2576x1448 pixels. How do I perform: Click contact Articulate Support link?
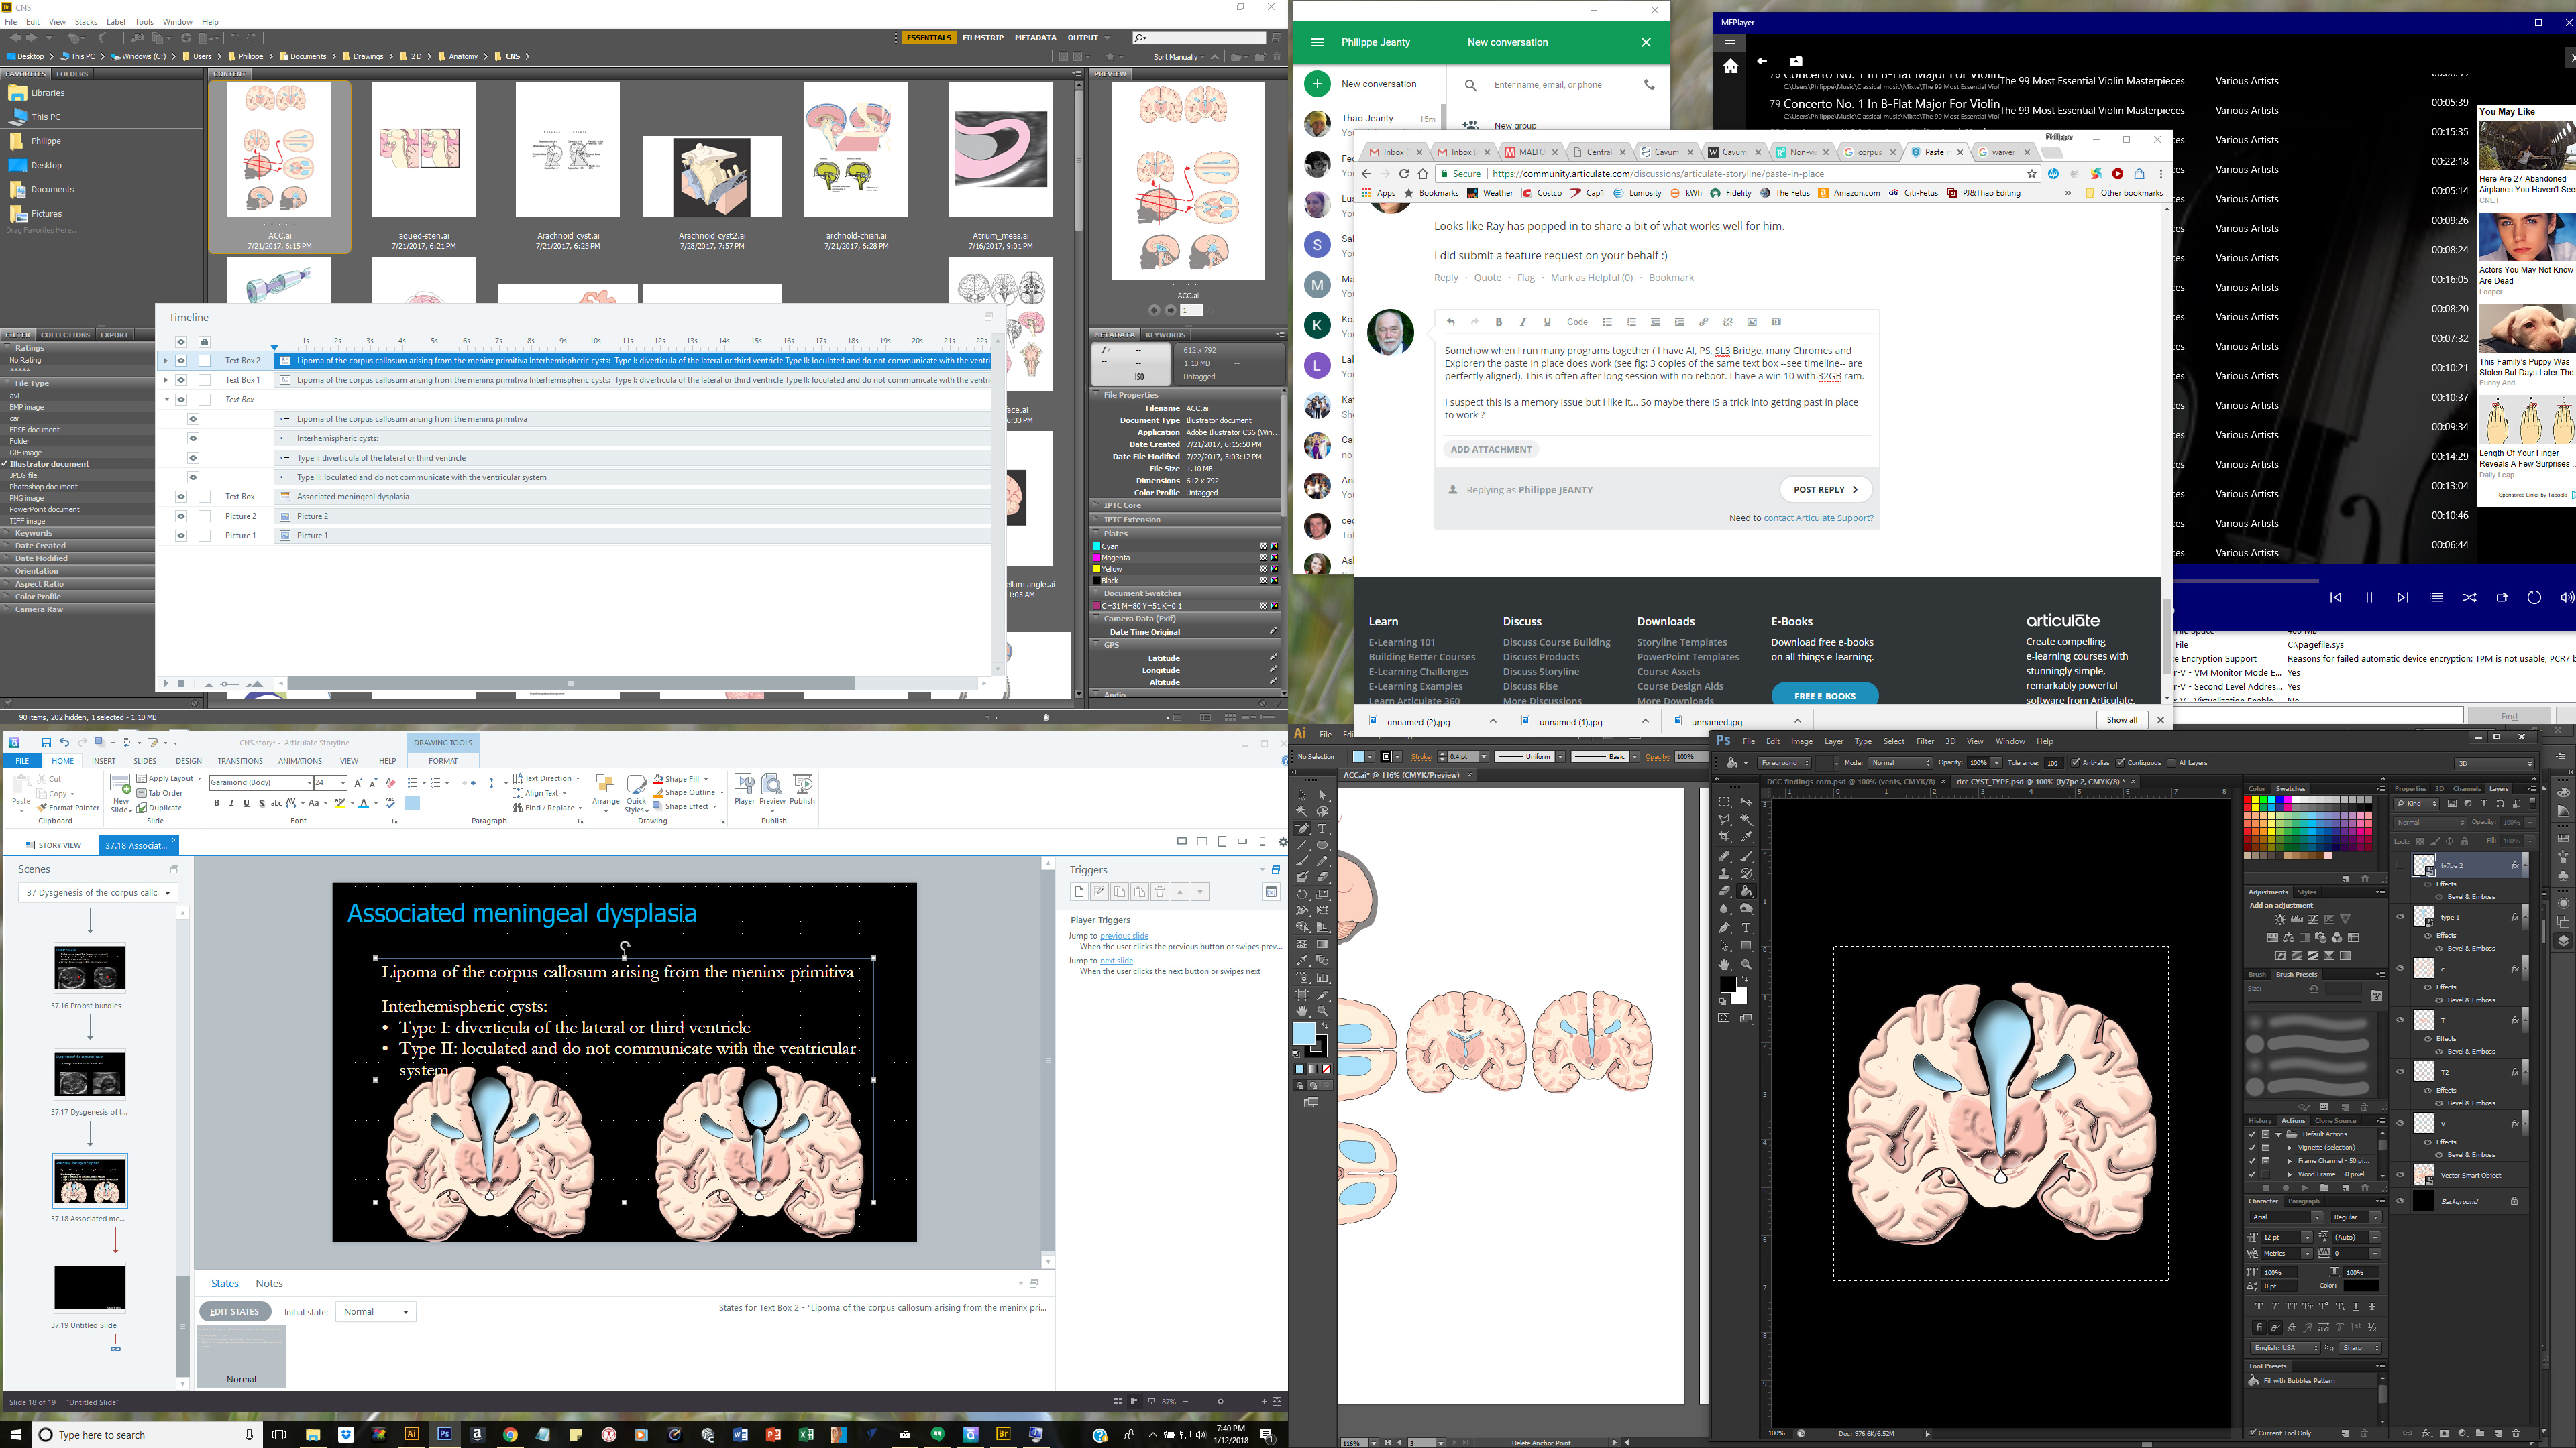point(1818,518)
